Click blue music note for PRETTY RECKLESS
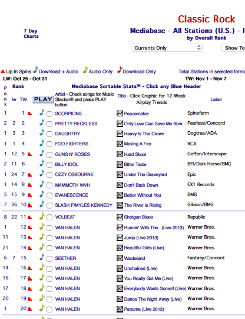 tap(42, 122)
